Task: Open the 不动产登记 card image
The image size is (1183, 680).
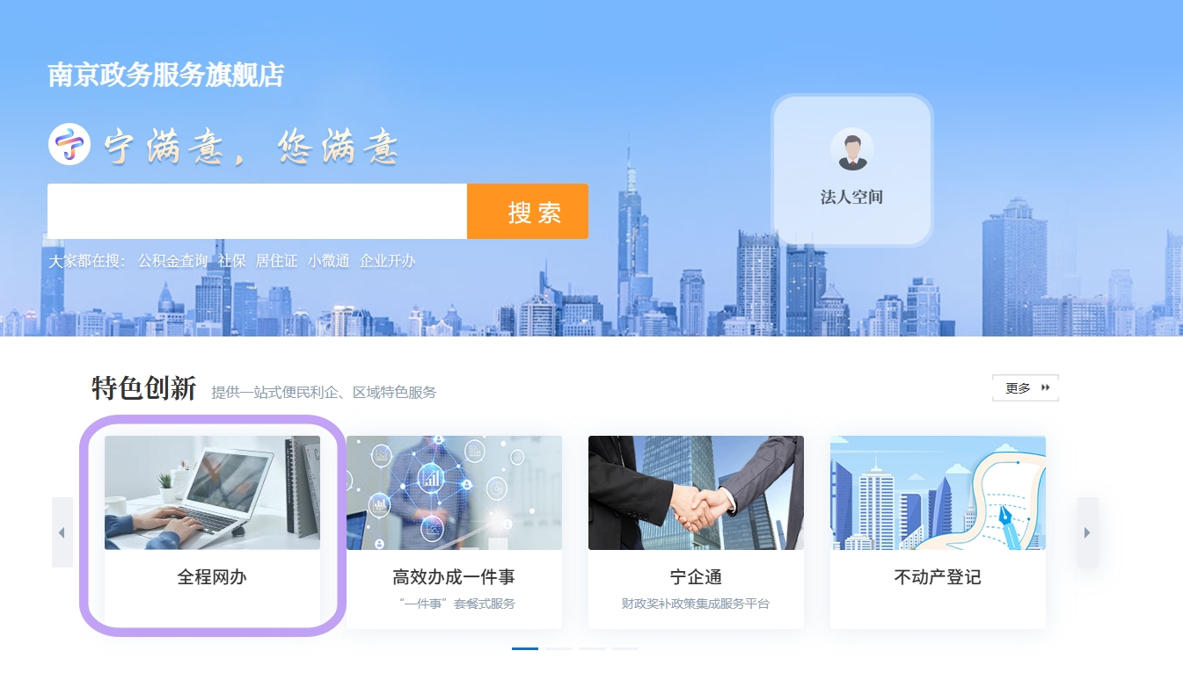Action: (938, 493)
